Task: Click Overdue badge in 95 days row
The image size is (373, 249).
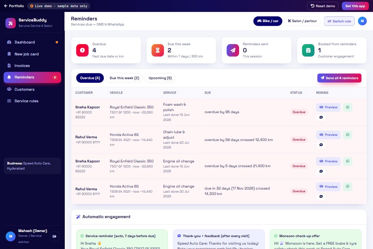Action: click(299, 112)
